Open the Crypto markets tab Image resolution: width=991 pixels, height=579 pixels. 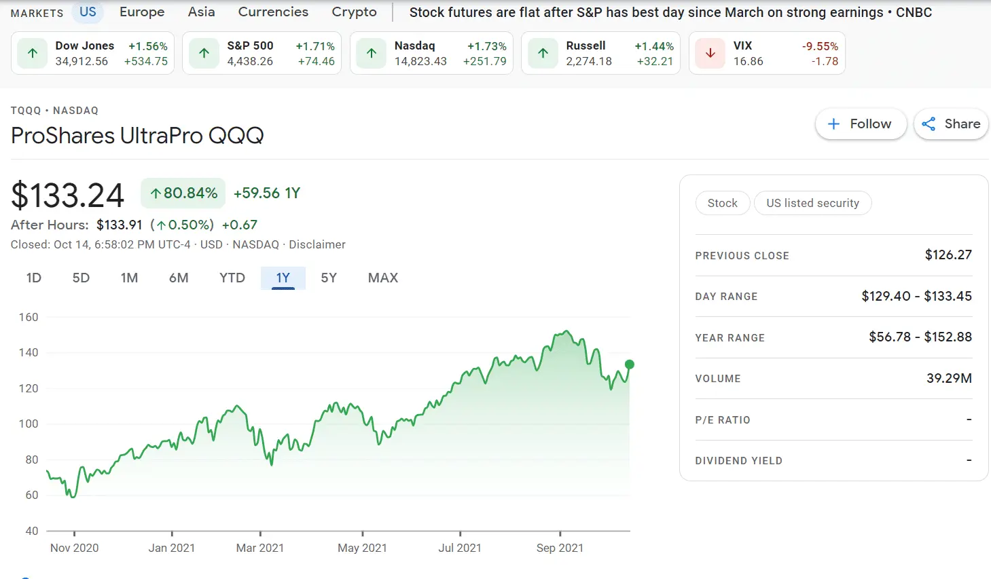coord(354,12)
